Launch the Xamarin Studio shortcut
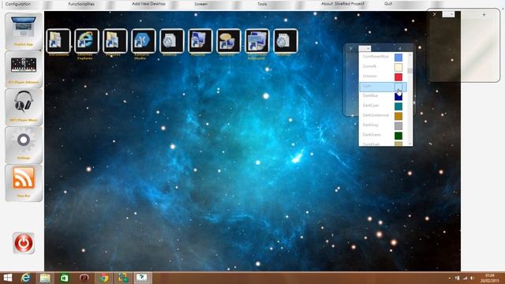The width and height of the screenshot is (505, 284). point(144,41)
